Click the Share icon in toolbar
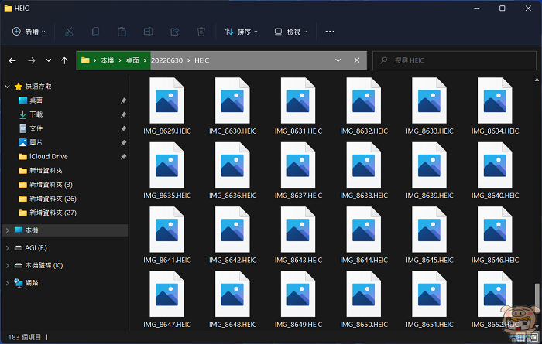The image size is (542, 344). click(174, 32)
